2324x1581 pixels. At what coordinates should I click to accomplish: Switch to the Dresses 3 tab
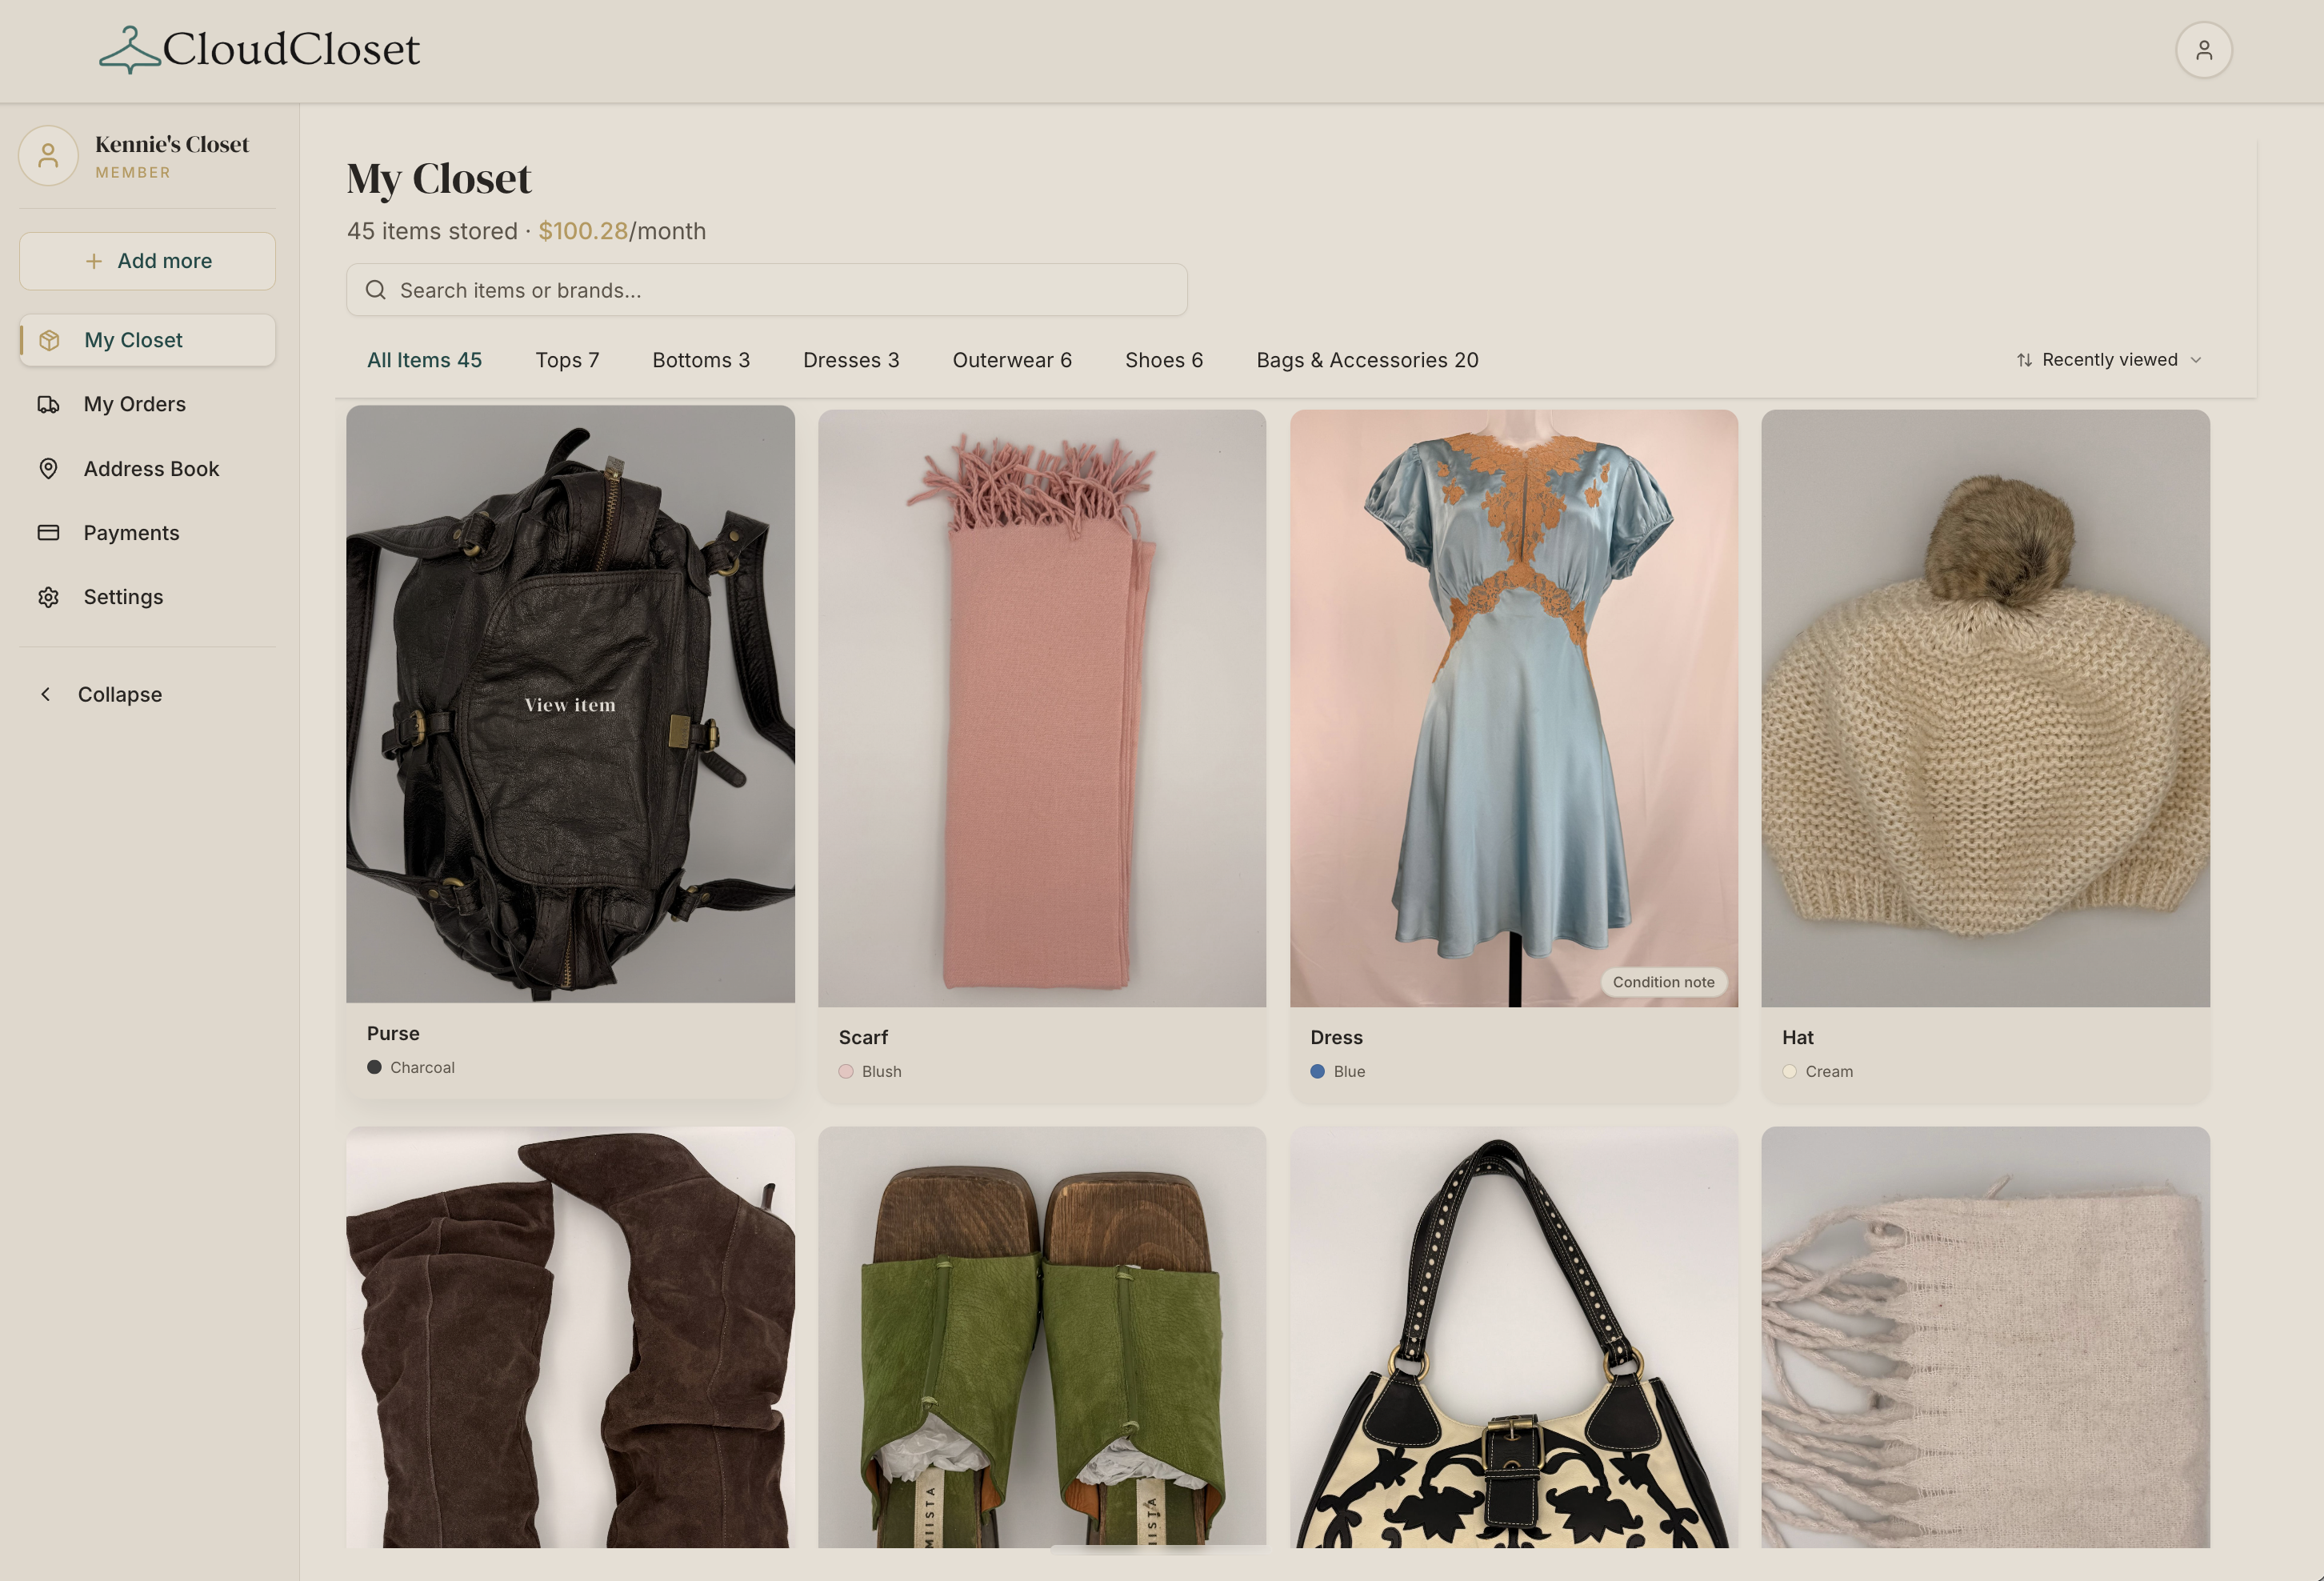851,360
